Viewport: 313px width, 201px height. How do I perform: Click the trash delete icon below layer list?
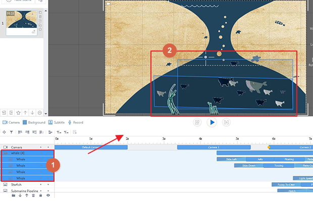coord(33,195)
